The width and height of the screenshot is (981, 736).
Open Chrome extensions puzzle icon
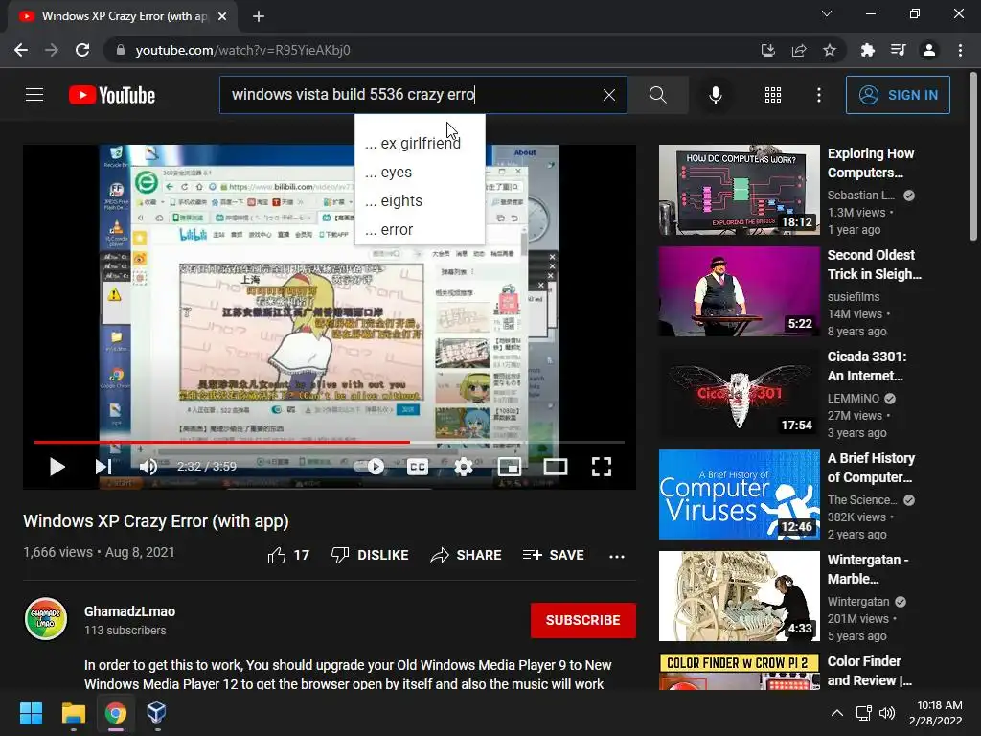click(867, 50)
